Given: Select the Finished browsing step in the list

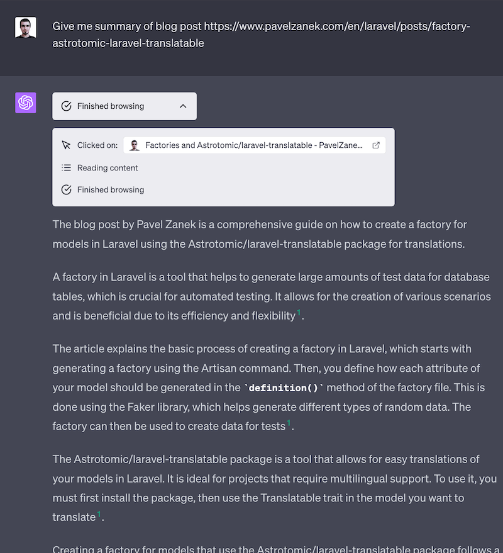Looking at the screenshot, I should 111,190.
